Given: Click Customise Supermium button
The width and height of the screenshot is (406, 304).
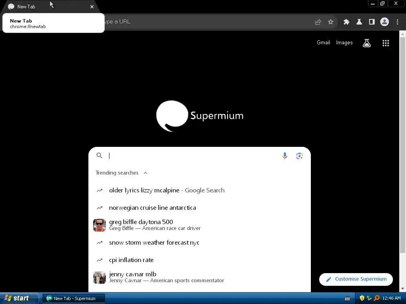Looking at the screenshot, I should pyautogui.click(x=356, y=279).
